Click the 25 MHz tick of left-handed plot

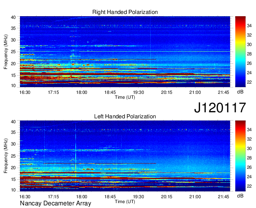click(x=13, y=156)
